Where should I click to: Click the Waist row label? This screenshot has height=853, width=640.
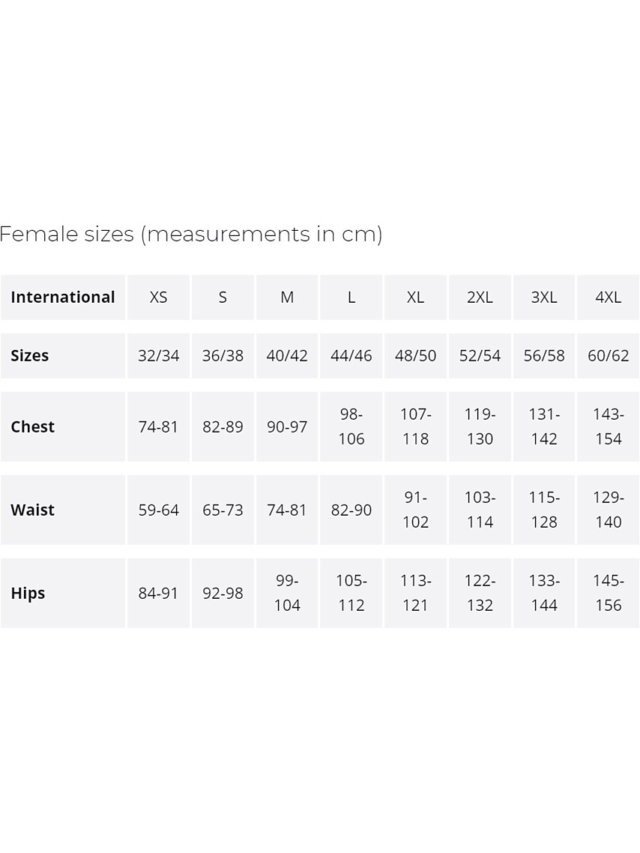[33, 510]
